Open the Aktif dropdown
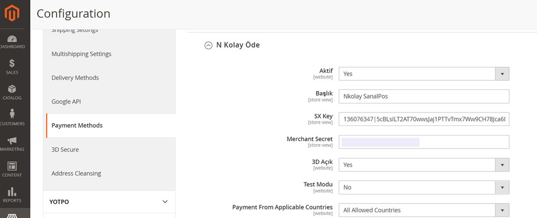The width and height of the screenshot is (537, 218). tap(424, 74)
